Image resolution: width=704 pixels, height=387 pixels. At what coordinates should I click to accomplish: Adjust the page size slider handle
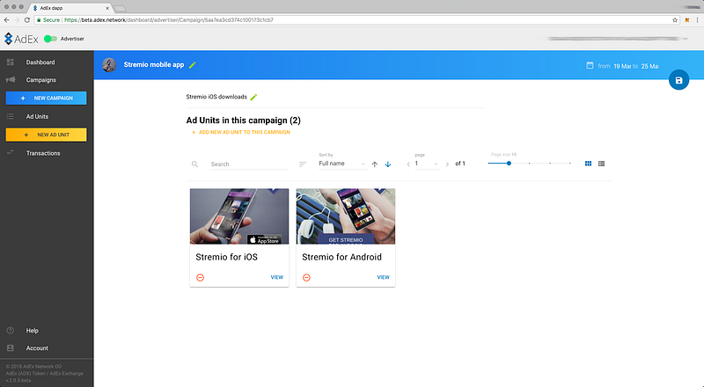509,164
